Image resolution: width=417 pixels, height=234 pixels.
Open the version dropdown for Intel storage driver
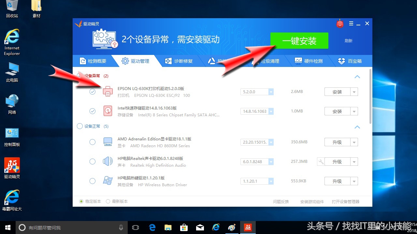(x=271, y=111)
